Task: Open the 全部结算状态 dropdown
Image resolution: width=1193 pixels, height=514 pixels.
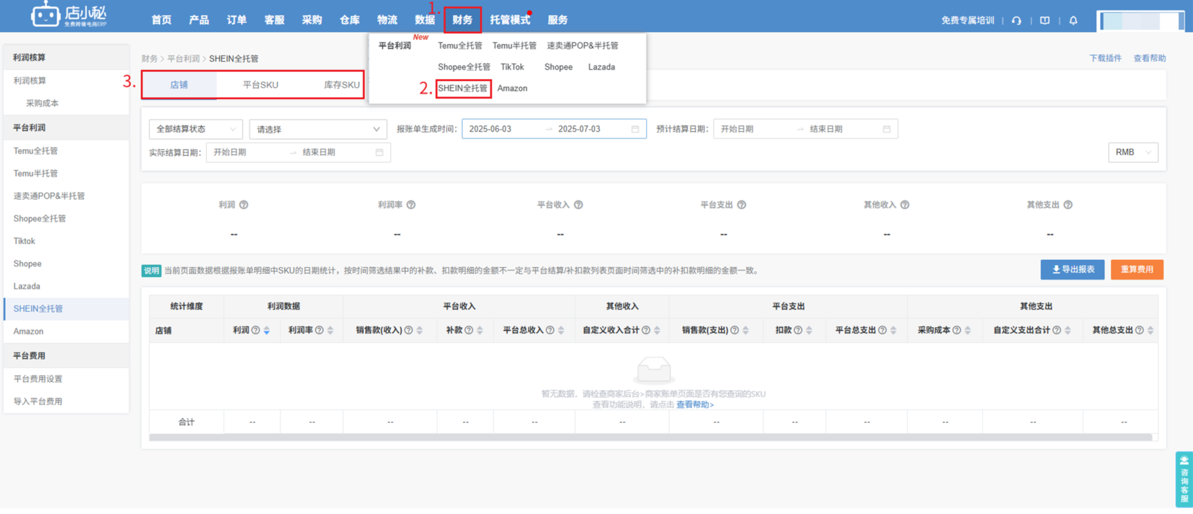Action: (196, 129)
